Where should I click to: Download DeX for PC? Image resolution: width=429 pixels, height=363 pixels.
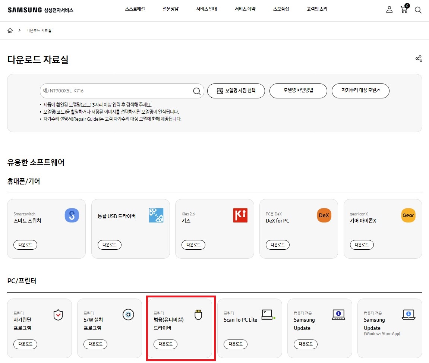(x=277, y=245)
